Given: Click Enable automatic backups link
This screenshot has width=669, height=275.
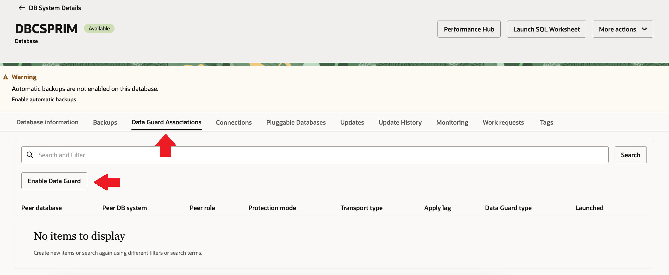Looking at the screenshot, I should click(44, 99).
